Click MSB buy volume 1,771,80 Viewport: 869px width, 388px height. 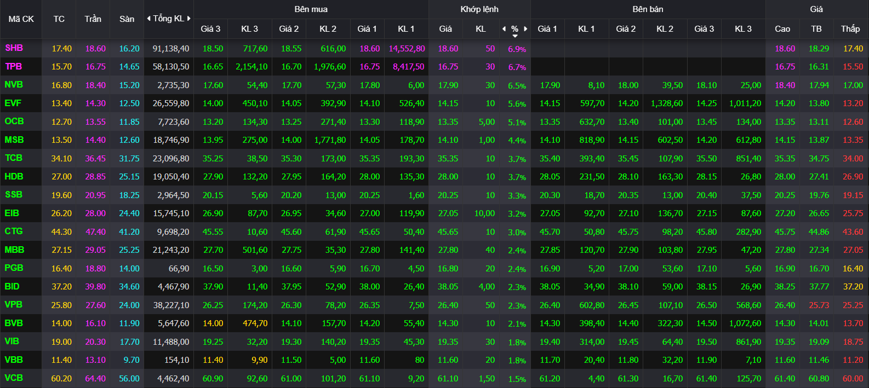(x=330, y=140)
